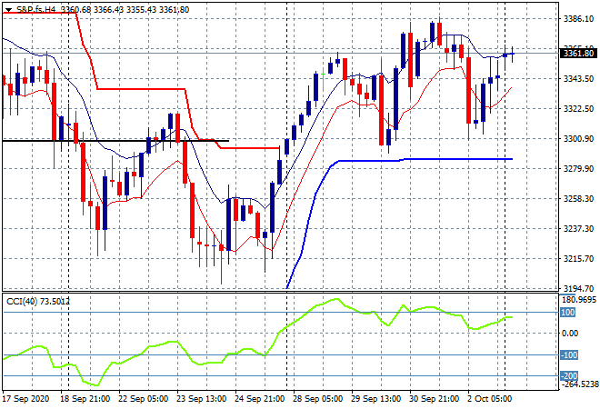Click the 3386.10 price axis label
Image resolution: width=600 pixels, height=409 pixels.
click(578, 19)
